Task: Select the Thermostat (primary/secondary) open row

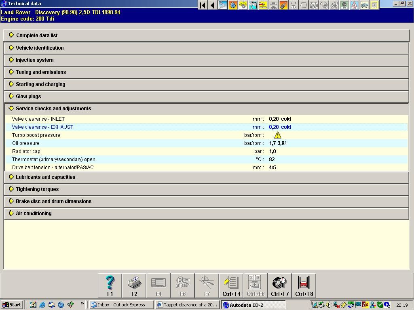Action: point(207,159)
